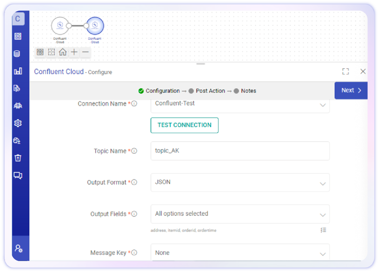Open the settings gear icon in sidebar
This screenshot has width=379, height=272.
coord(18,123)
